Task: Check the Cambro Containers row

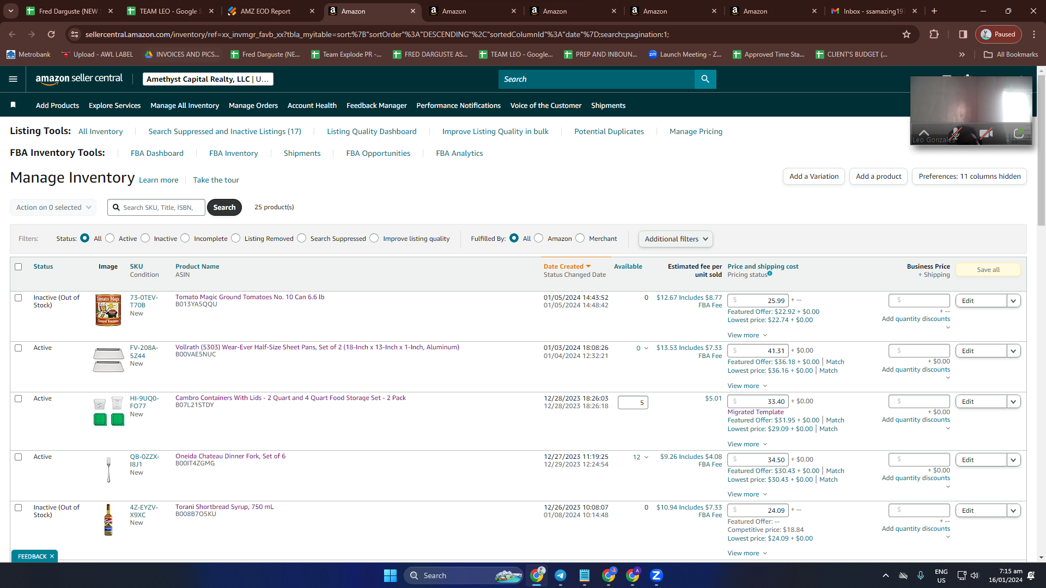Action: click(19, 399)
